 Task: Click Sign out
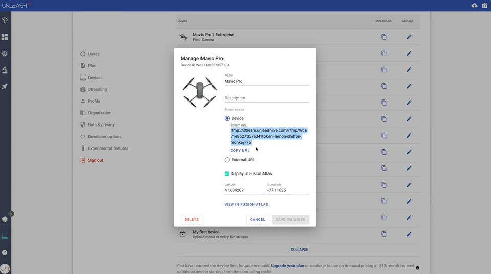pos(92,160)
